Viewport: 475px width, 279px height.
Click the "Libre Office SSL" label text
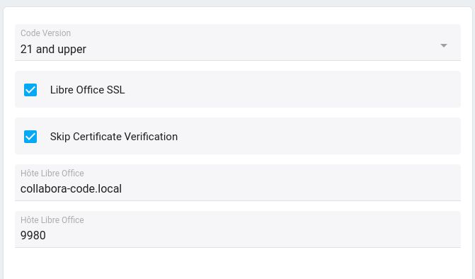coord(87,90)
